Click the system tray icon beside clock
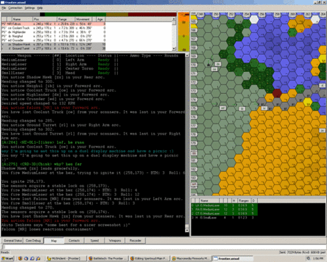327x262 pixels. (308, 258)
